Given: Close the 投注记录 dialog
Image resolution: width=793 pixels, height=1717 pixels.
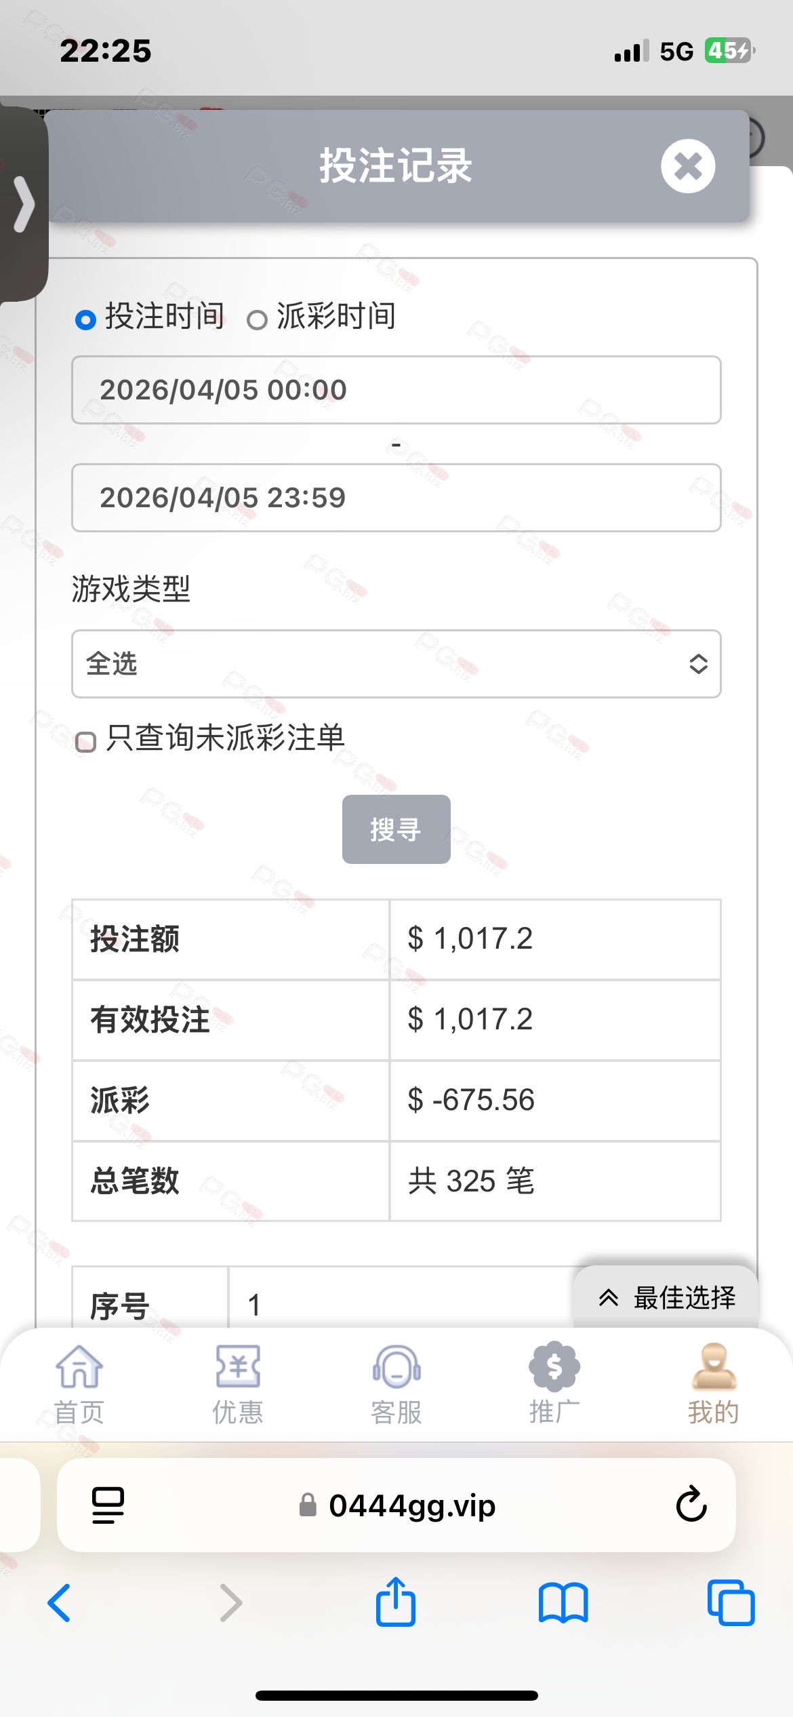Looking at the screenshot, I should click(688, 166).
